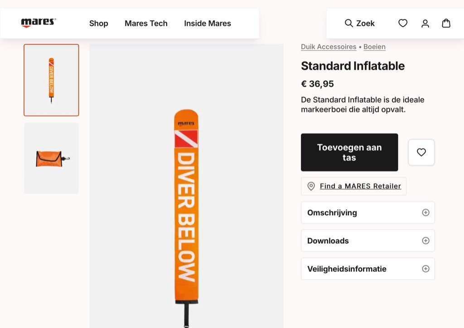Expand Omschrijving plus icon
This screenshot has height=328, width=464.
pos(425,212)
